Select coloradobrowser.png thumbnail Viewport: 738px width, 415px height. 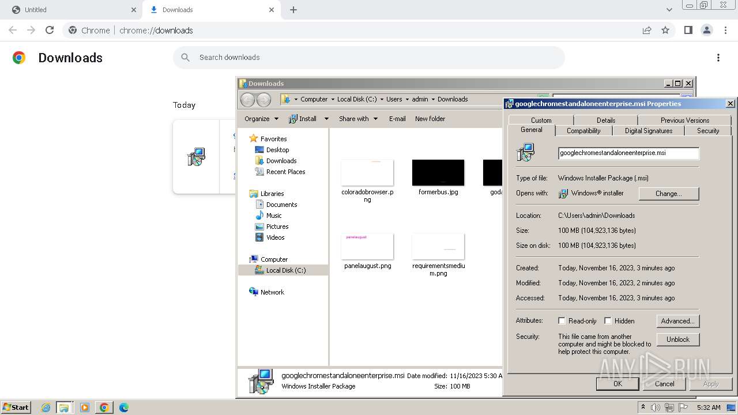(367, 173)
